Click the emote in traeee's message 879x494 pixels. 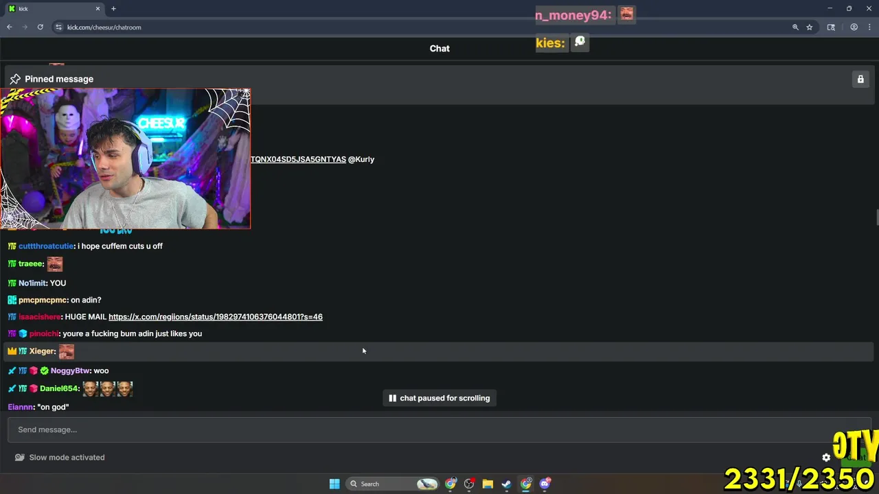click(x=55, y=264)
